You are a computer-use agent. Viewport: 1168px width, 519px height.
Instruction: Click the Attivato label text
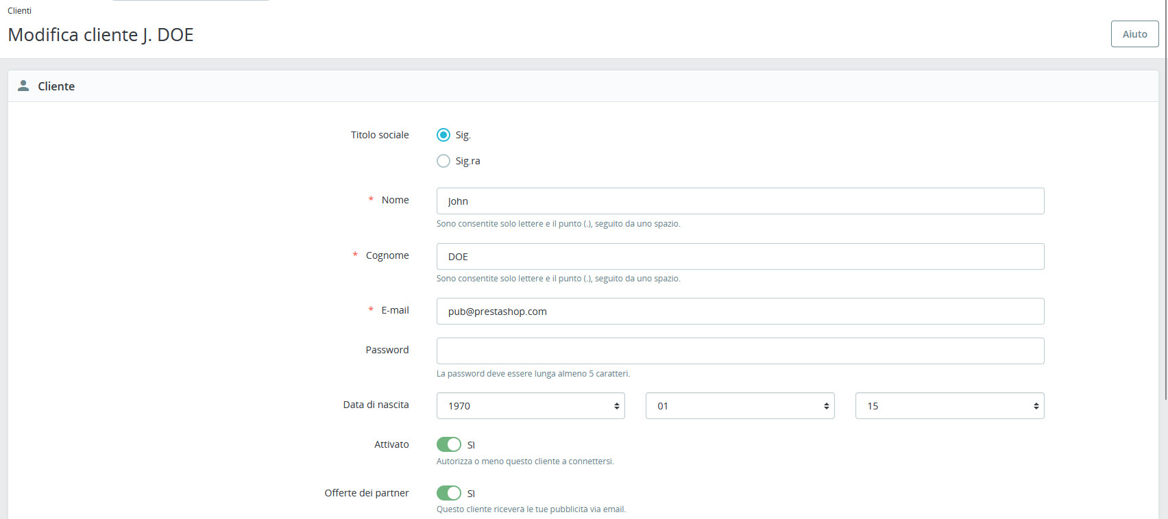(x=391, y=444)
